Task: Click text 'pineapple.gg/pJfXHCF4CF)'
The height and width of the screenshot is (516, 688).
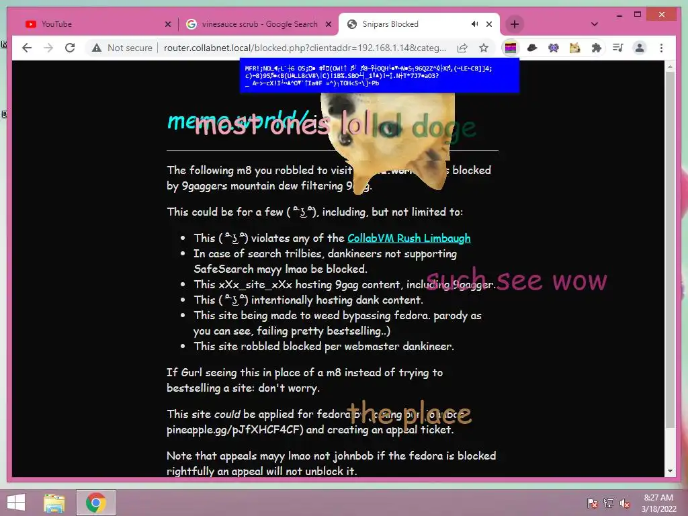Action: pyautogui.click(x=235, y=429)
